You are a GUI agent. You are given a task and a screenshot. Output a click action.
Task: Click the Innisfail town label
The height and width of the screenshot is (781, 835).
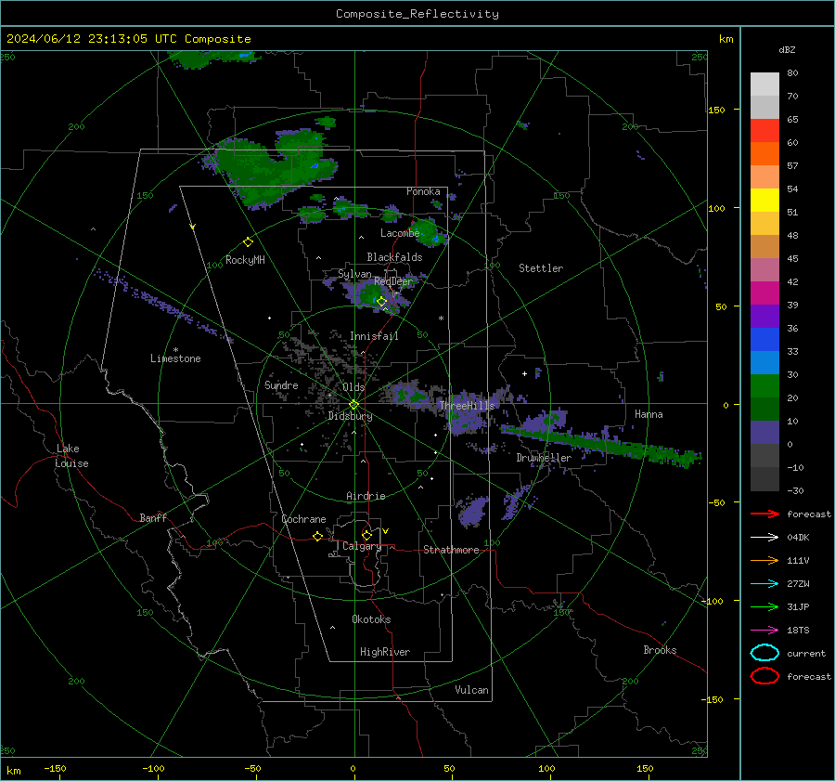coord(374,336)
